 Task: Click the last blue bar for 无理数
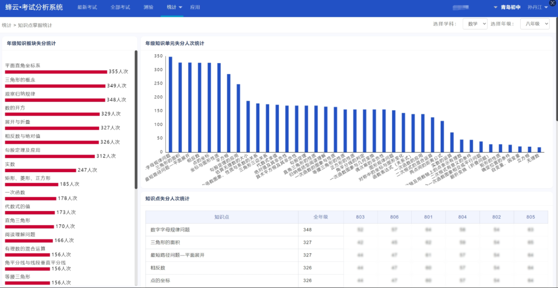(539, 149)
